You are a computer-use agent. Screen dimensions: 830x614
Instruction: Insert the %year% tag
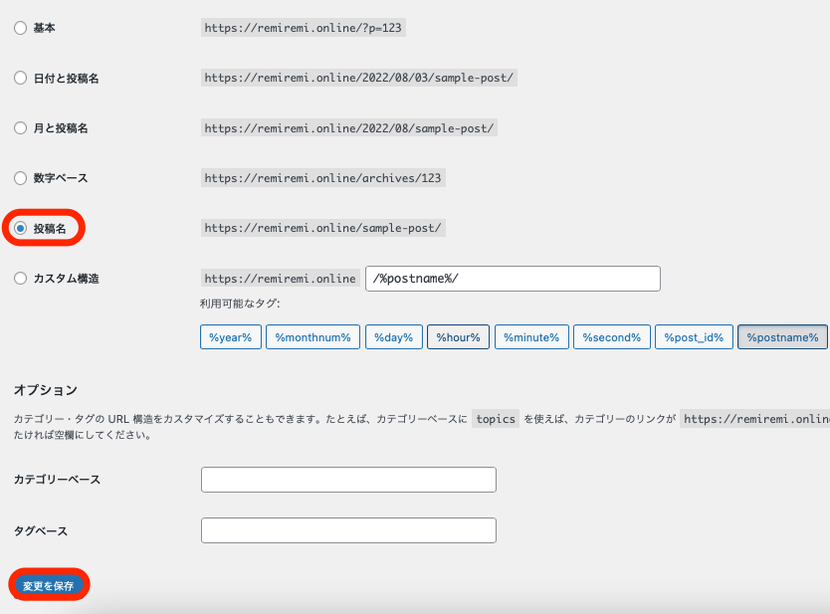(231, 337)
